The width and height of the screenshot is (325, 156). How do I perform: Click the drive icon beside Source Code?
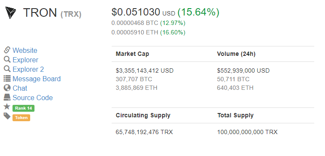[x=7, y=97]
